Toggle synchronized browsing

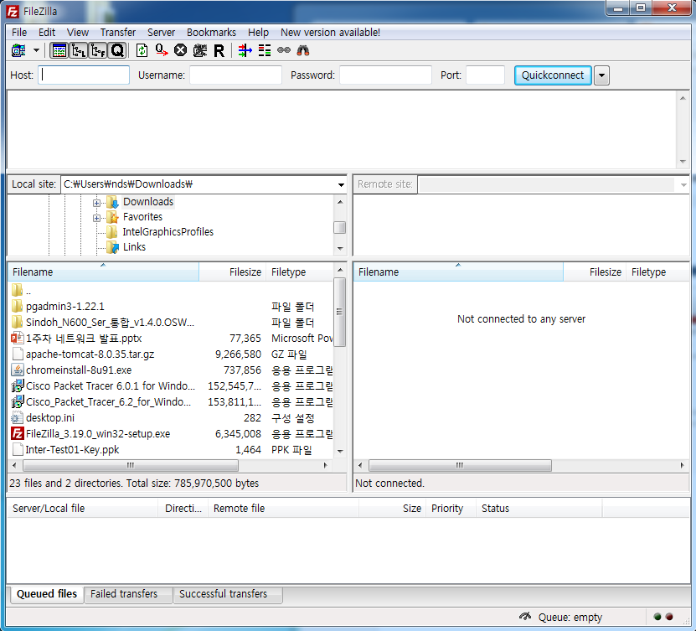click(284, 50)
